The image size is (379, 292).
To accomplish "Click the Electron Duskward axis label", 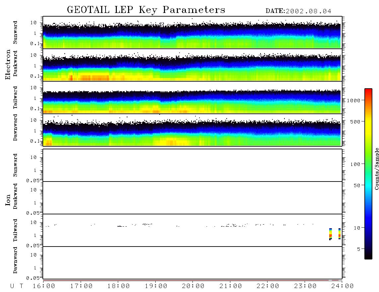I will (15, 63).
